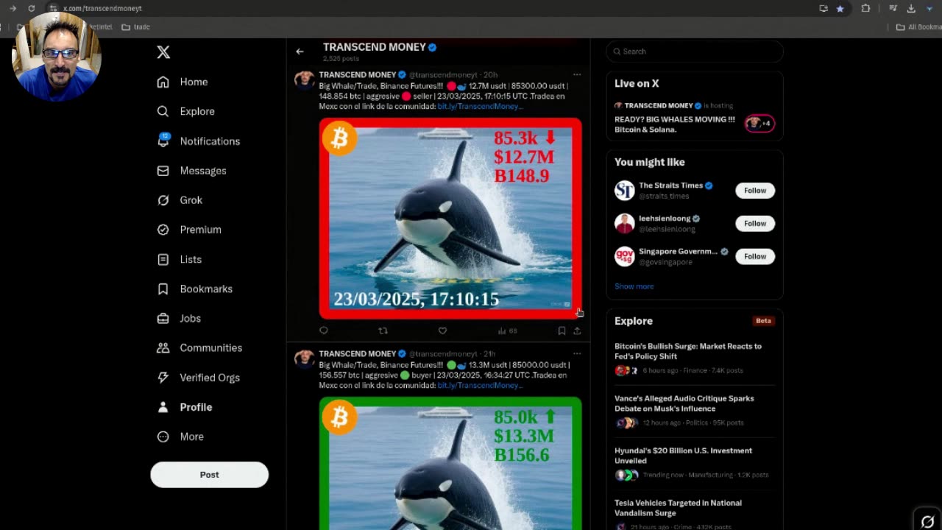Reload the browser page

(x=31, y=8)
